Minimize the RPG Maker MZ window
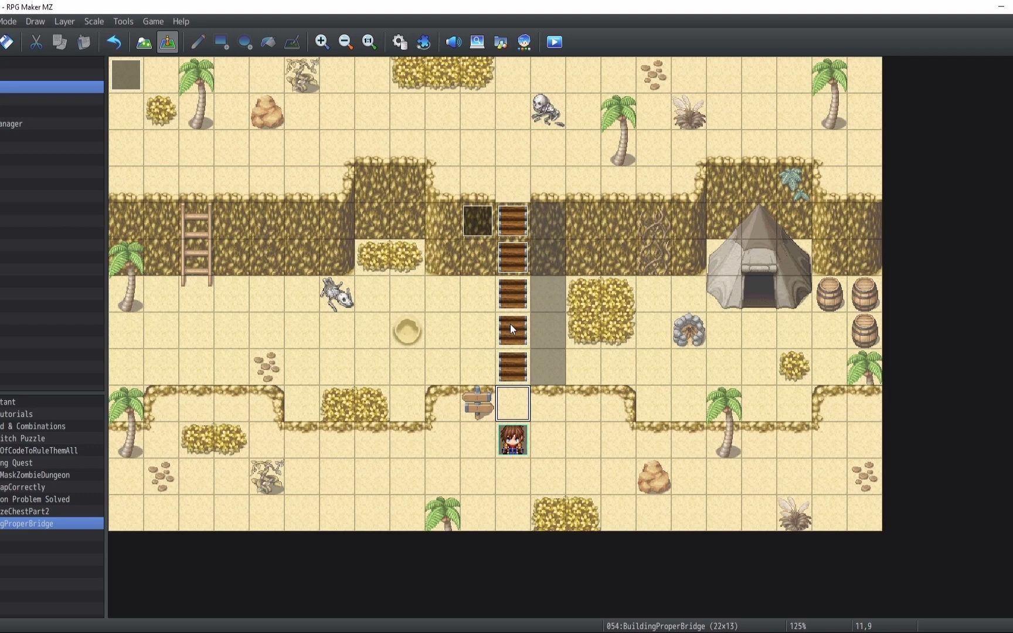1013x633 pixels. [1001, 6]
